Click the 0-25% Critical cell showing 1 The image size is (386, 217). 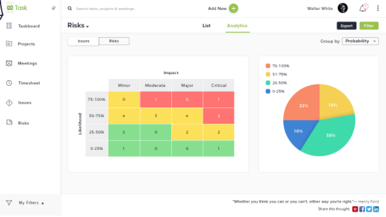[219, 148]
